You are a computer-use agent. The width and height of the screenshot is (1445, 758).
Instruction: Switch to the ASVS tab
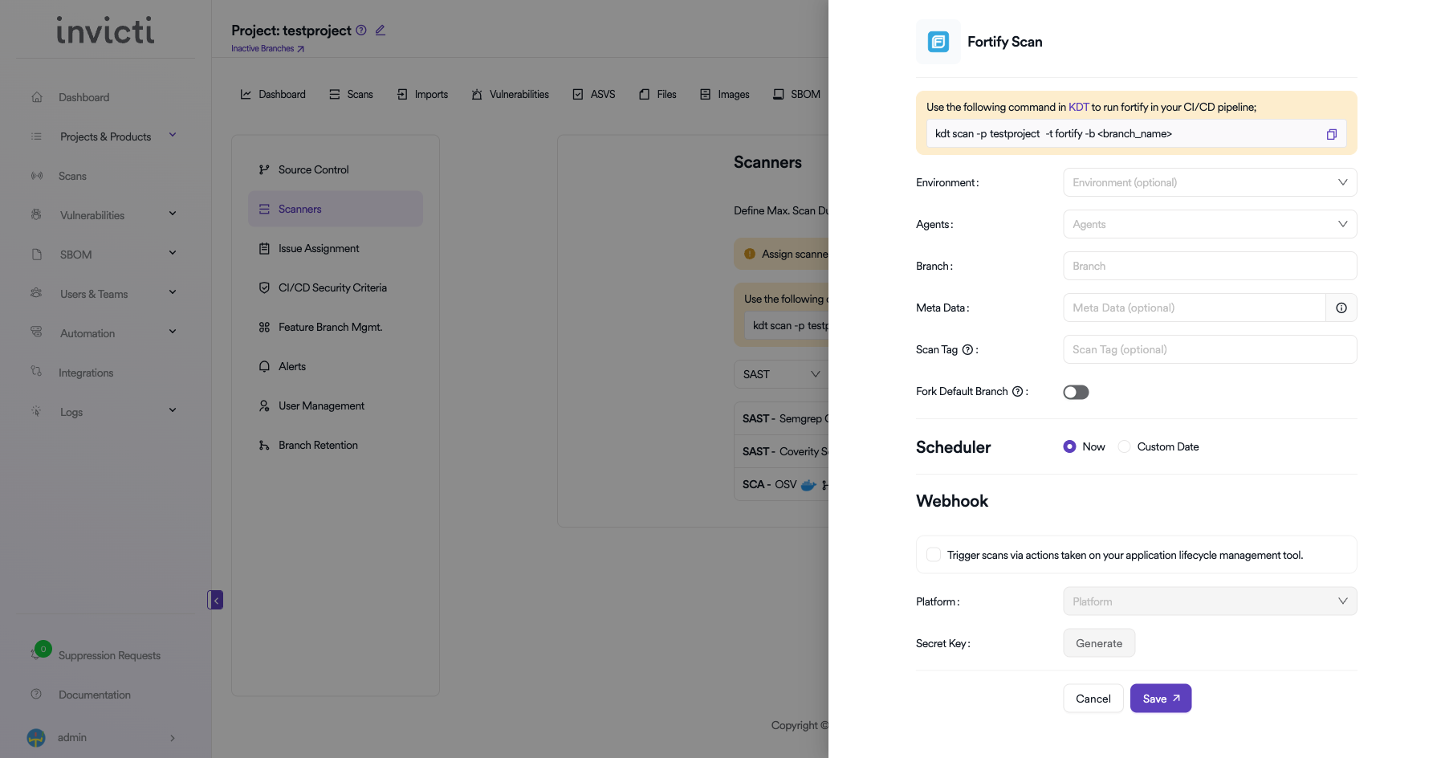coord(594,94)
